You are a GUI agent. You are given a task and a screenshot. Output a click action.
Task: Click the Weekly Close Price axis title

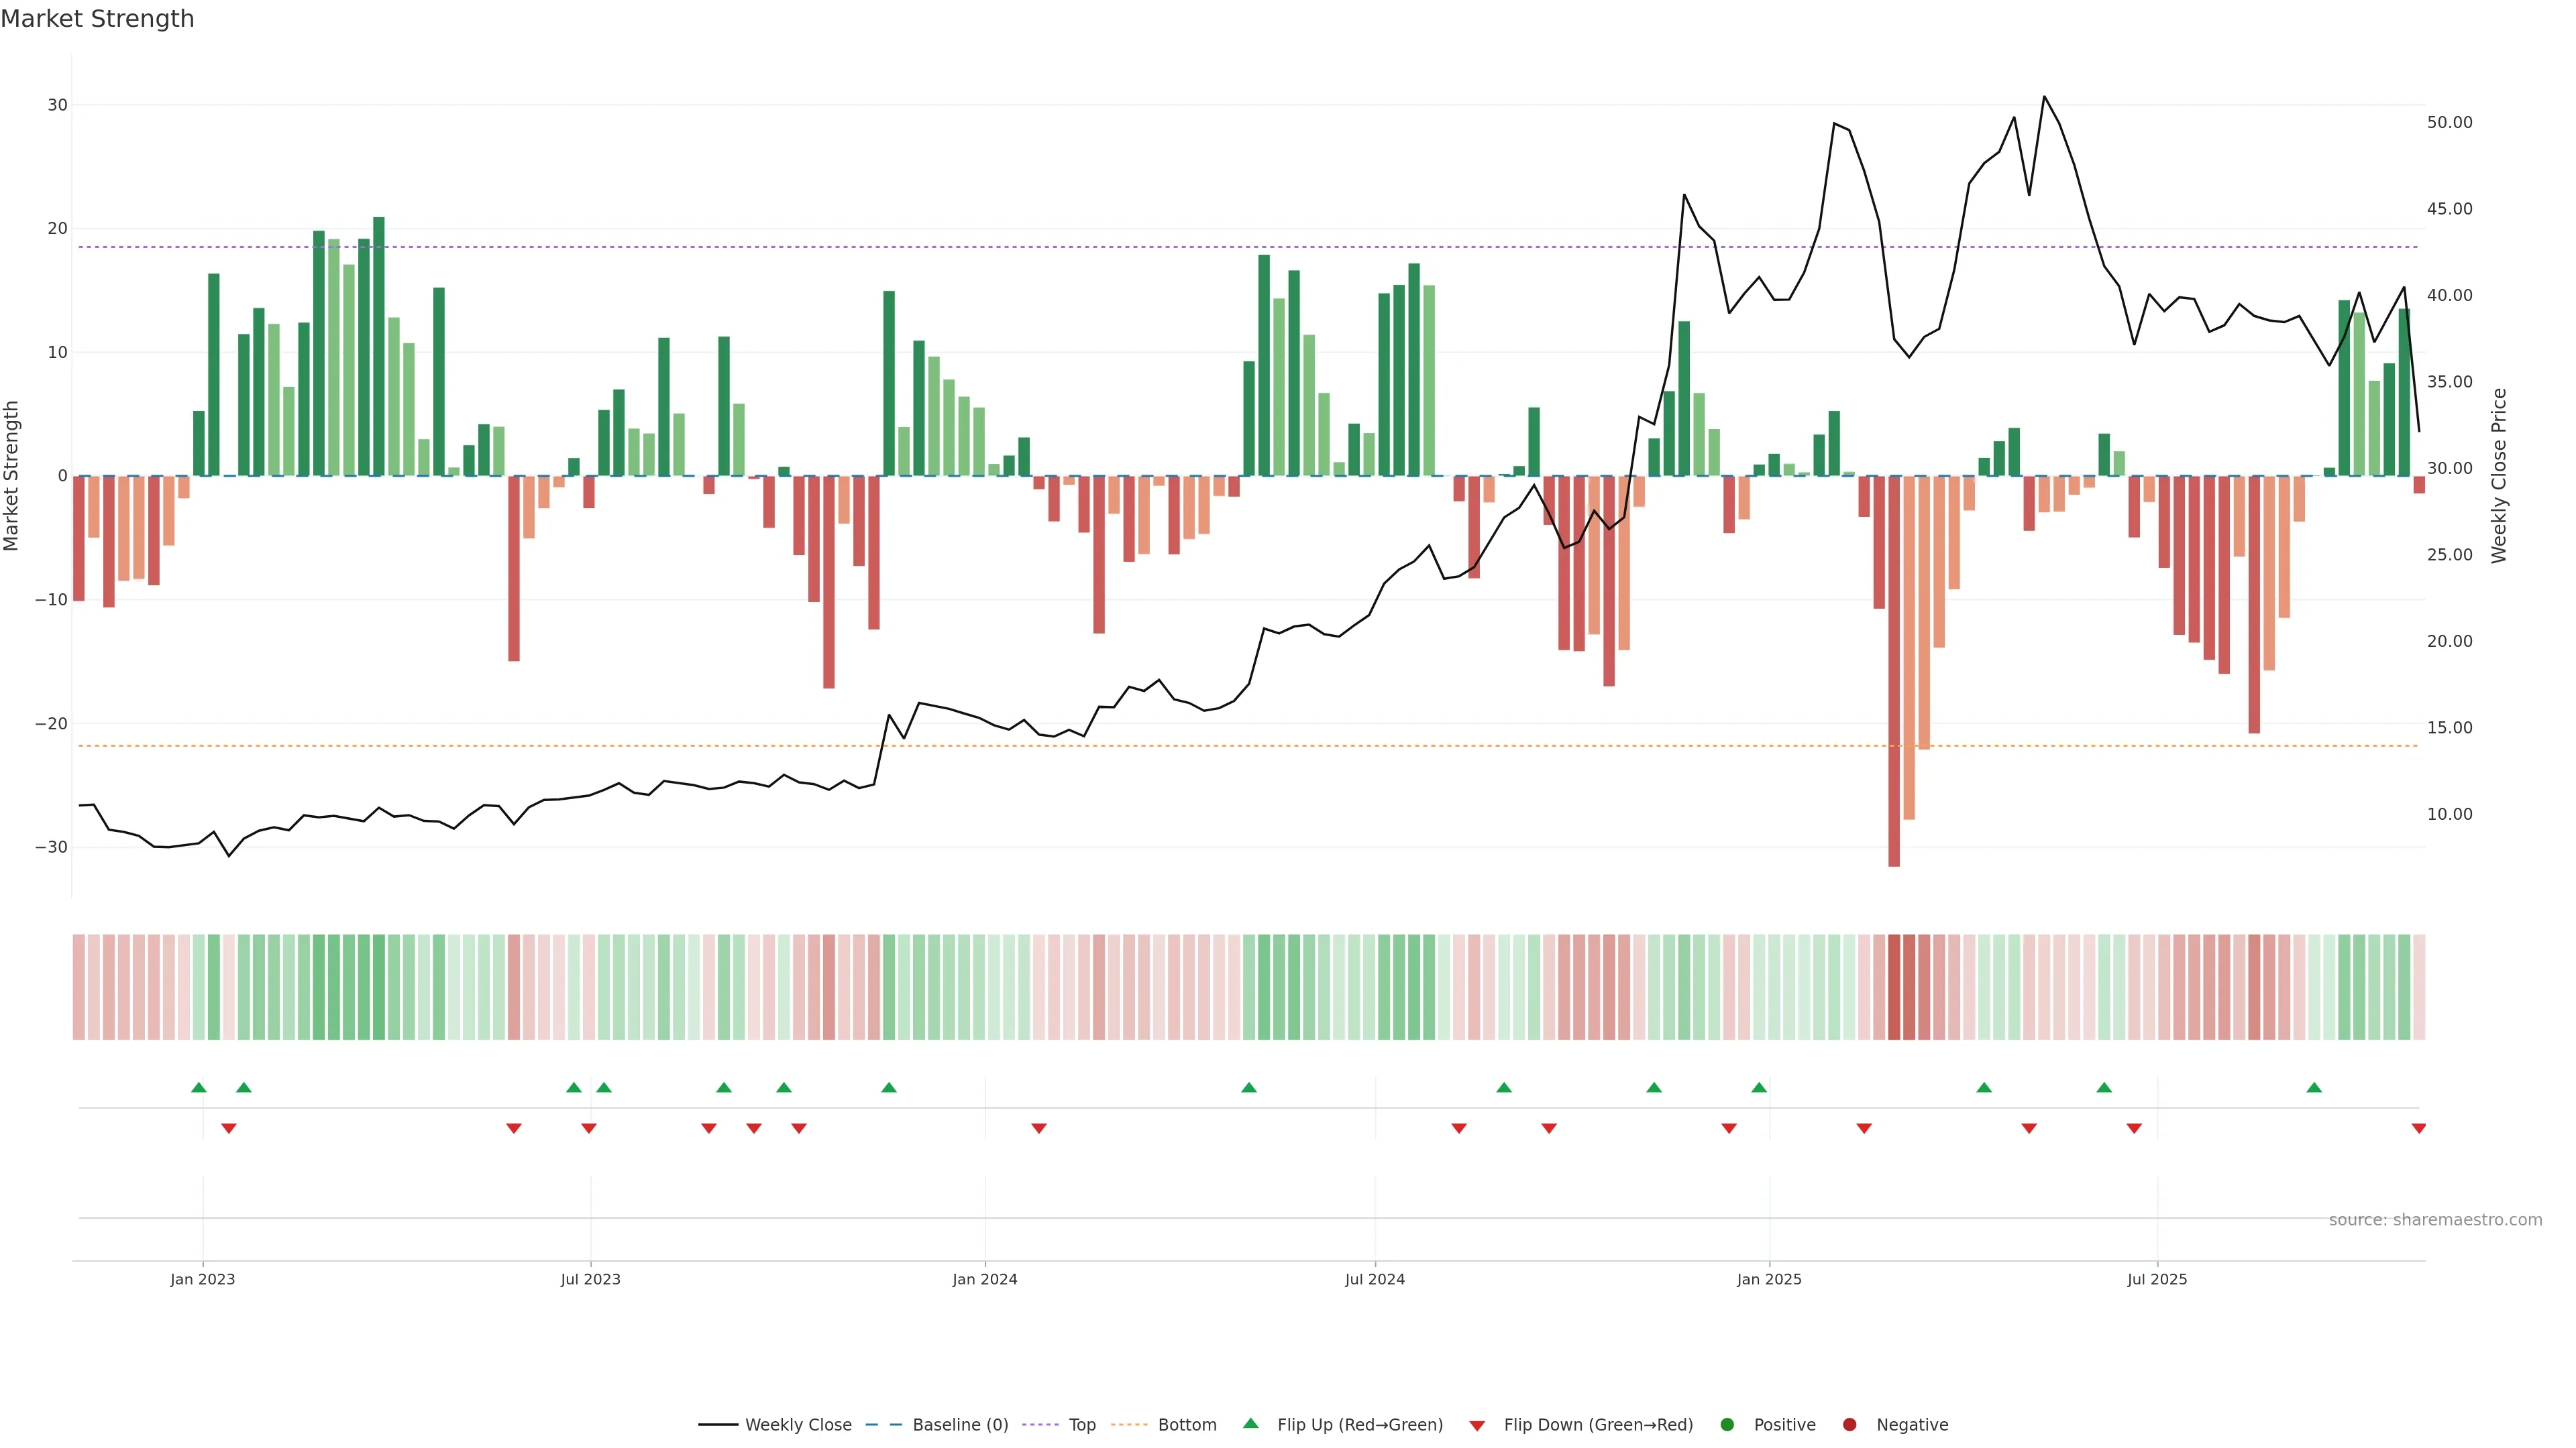(x=2499, y=476)
